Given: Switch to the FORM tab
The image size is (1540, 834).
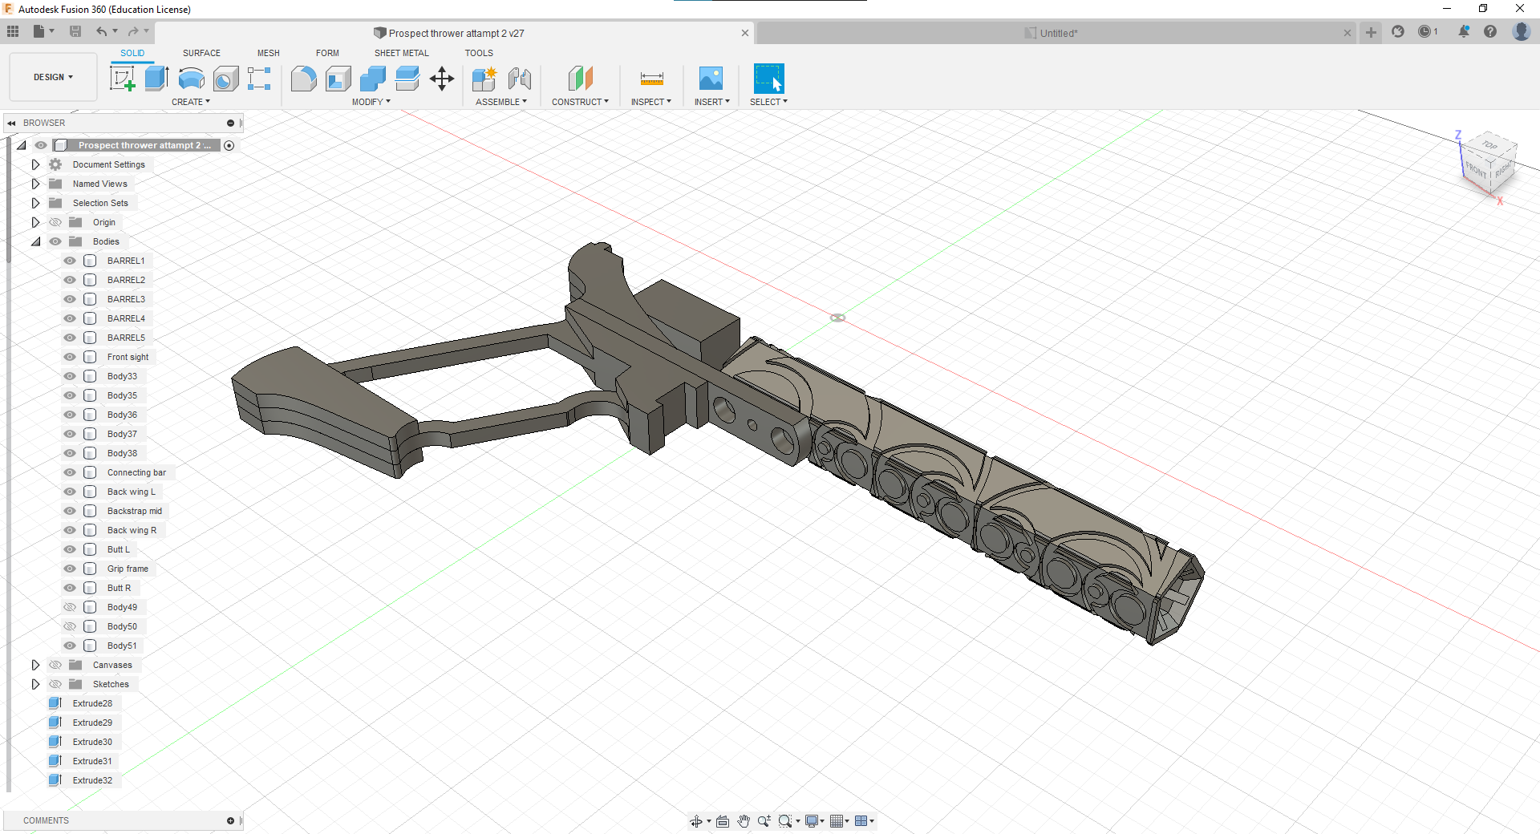Looking at the screenshot, I should [x=327, y=53].
